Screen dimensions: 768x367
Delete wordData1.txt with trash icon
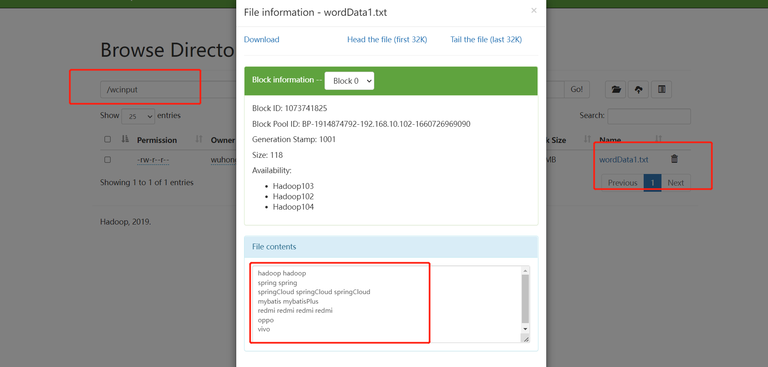[674, 159]
